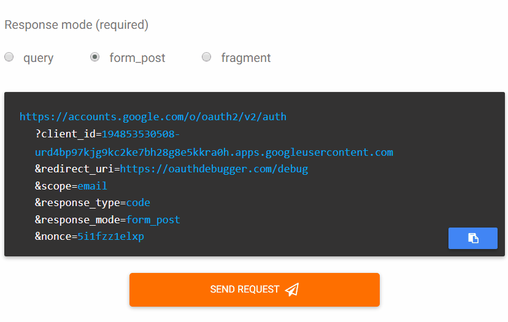This screenshot has height=322, width=508.
Task: Select the form_post radio button
Action: (95, 57)
